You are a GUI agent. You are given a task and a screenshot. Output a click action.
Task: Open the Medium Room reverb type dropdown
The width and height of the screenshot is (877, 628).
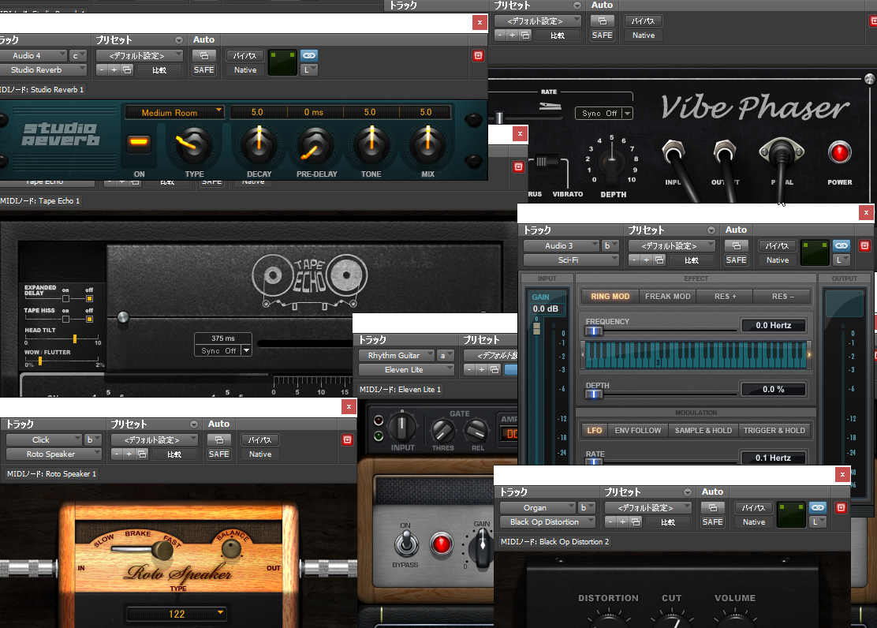point(174,113)
